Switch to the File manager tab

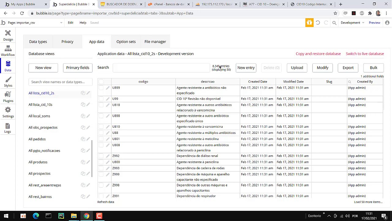pos(155,42)
